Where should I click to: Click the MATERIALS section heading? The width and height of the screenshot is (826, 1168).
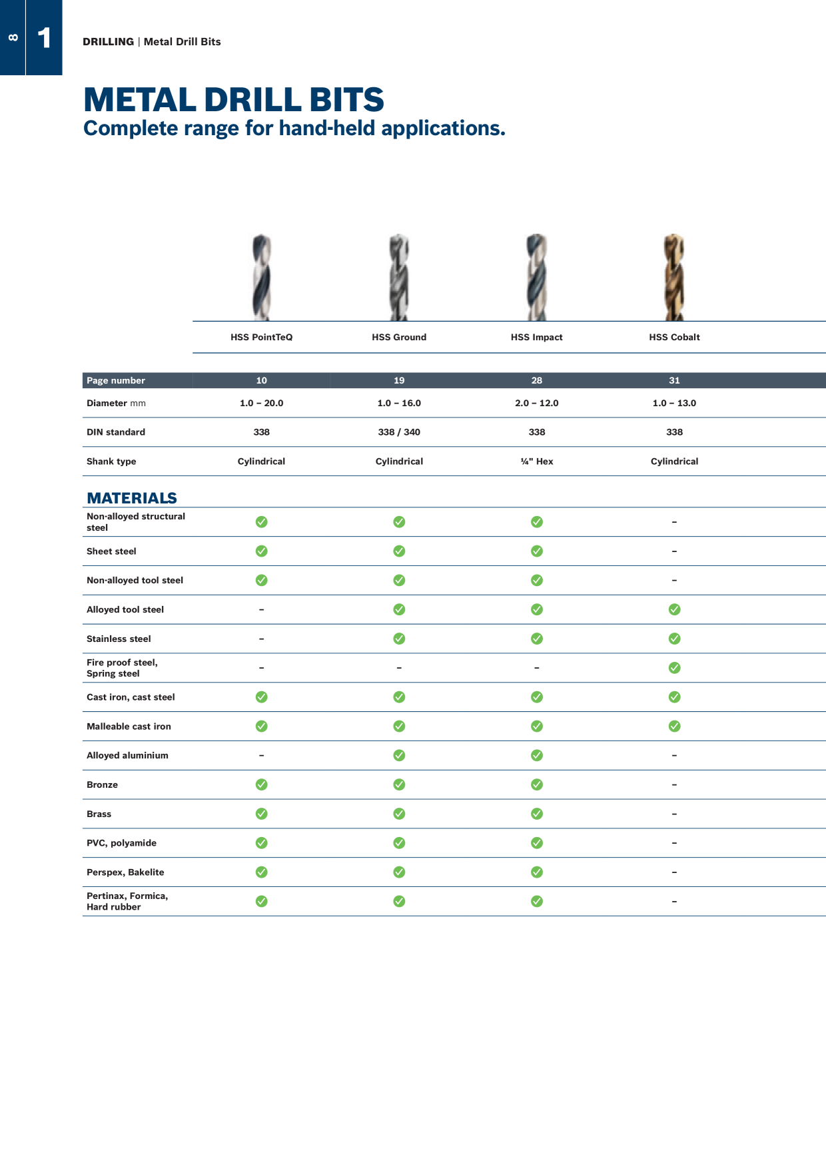click(x=132, y=498)
